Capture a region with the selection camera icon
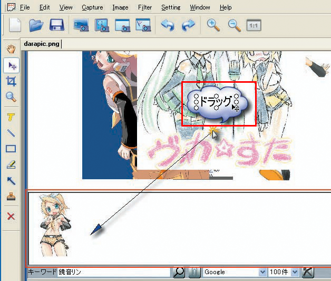The width and height of the screenshot is (331, 281). click(x=102, y=25)
